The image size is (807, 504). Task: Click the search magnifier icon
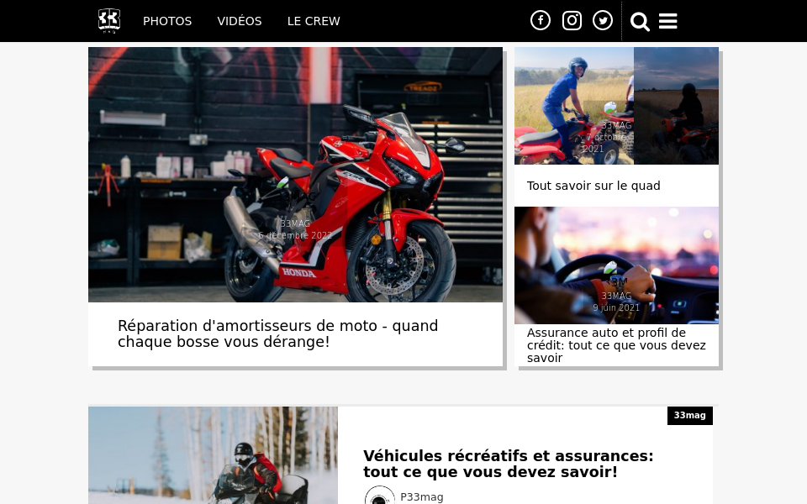640,22
